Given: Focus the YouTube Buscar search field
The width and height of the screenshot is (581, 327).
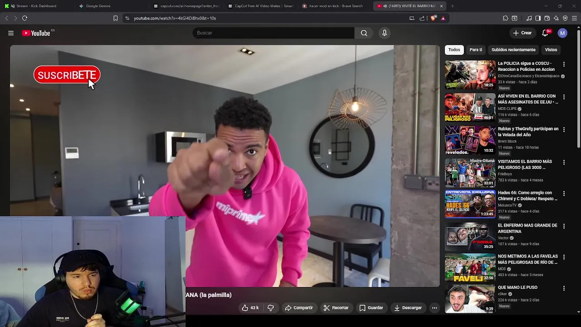Looking at the screenshot, I should [x=273, y=33].
